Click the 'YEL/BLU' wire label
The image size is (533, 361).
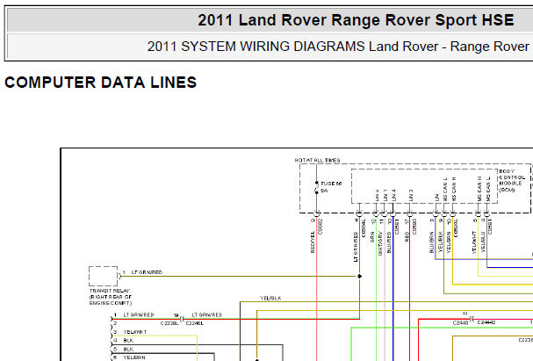(x=483, y=242)
